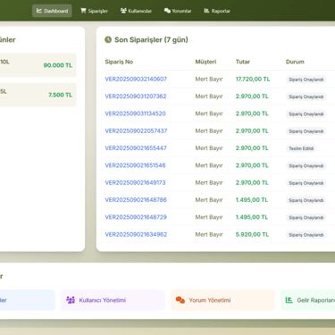Open order VER202509021655447

click(x=136, y=148)
